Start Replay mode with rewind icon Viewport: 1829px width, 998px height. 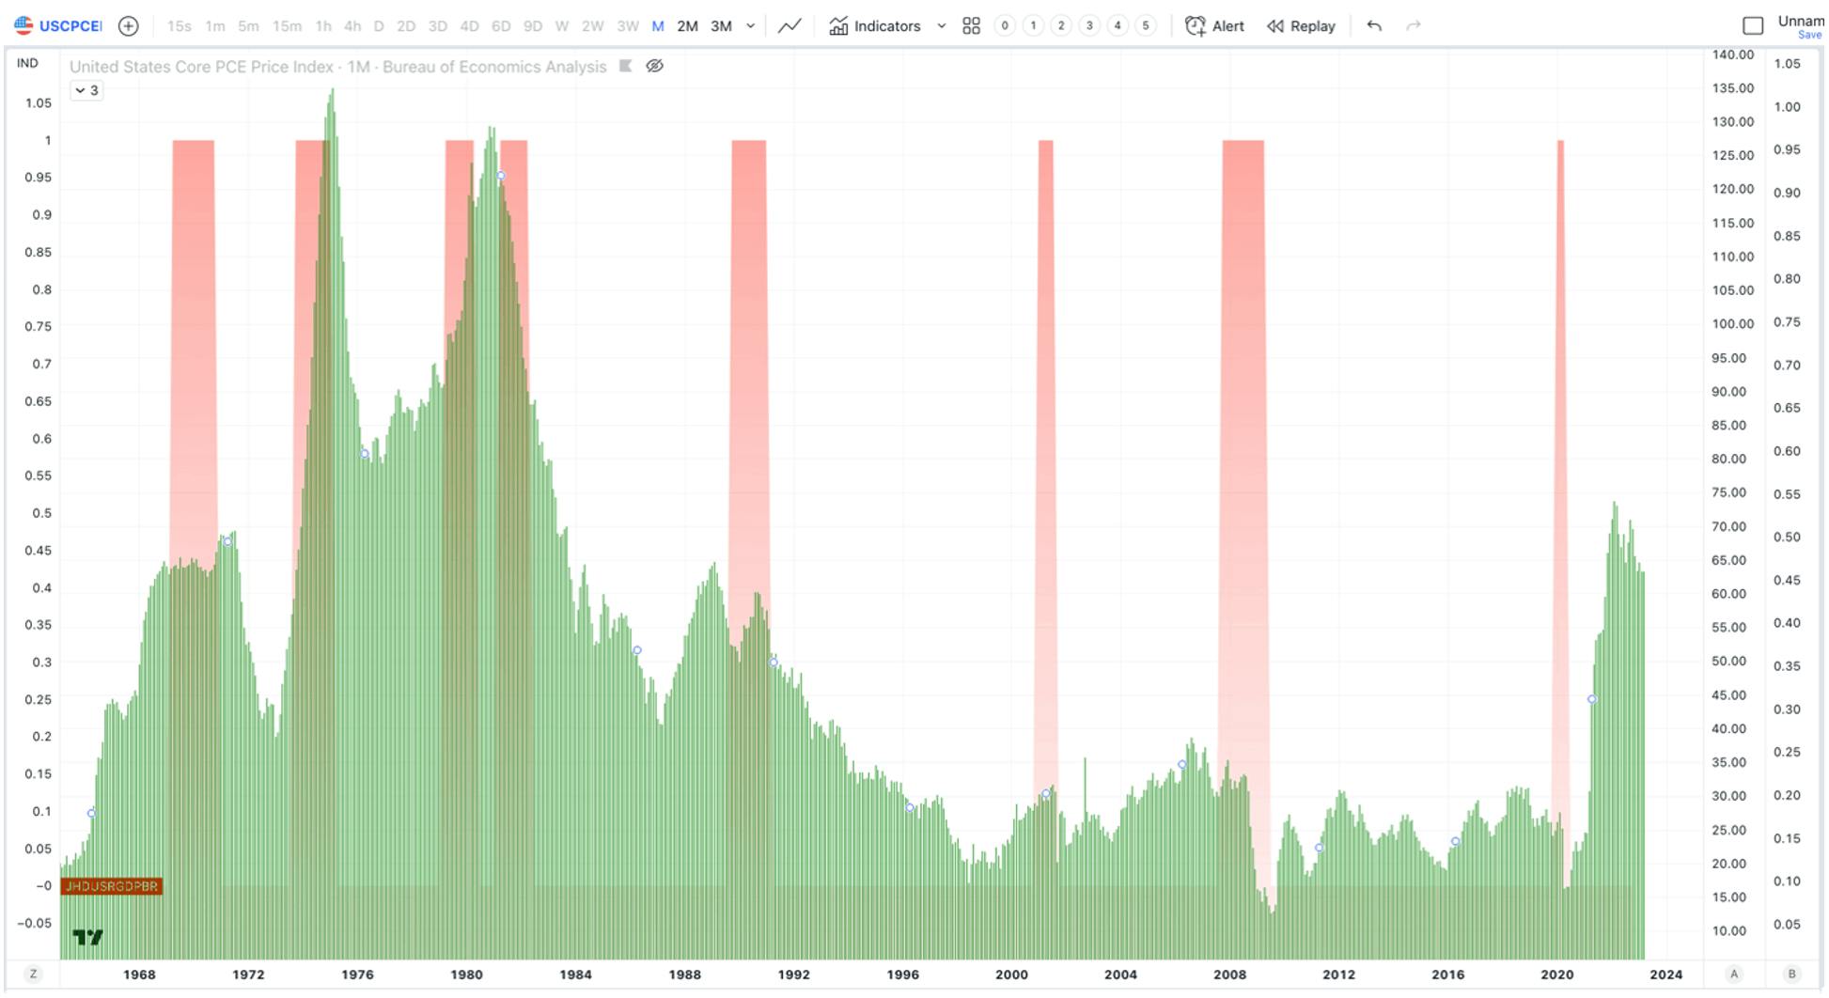tap(1275, 26)
